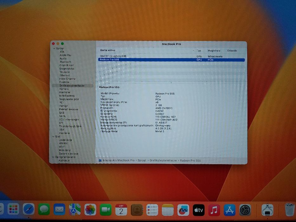This screenshot has height=222, width=296.
Task: Open Reminders app in dock
Action: [x=152, y=210]
